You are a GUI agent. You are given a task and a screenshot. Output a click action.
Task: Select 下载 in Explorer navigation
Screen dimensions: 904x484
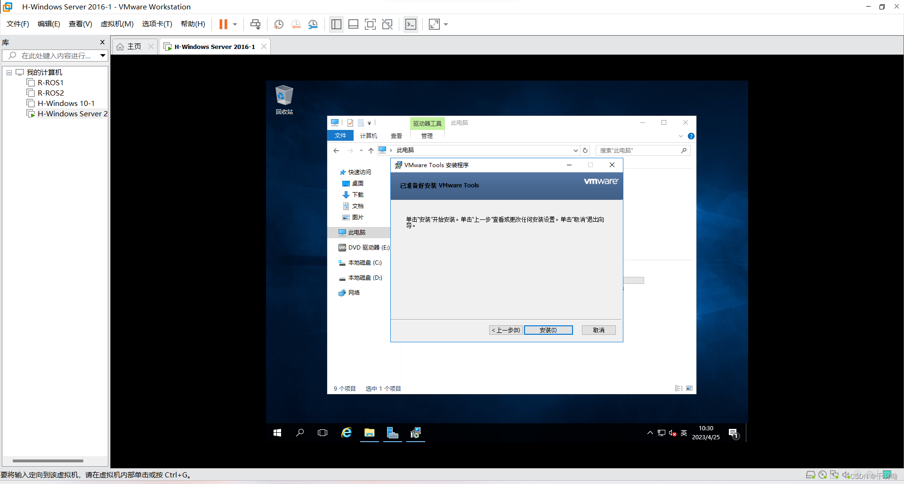[353, 195]
